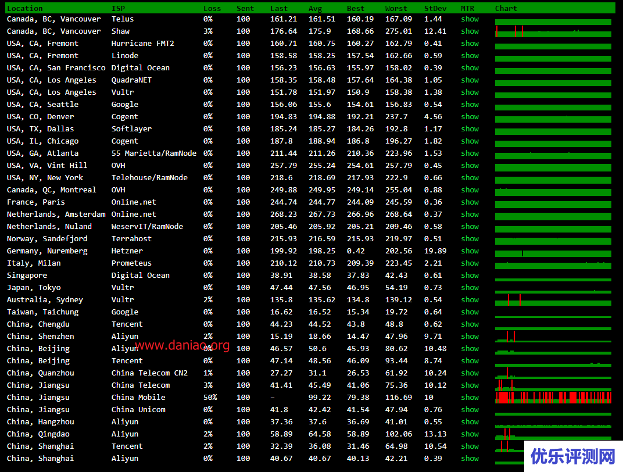Click the Worst column header

[x=396, y=8]
